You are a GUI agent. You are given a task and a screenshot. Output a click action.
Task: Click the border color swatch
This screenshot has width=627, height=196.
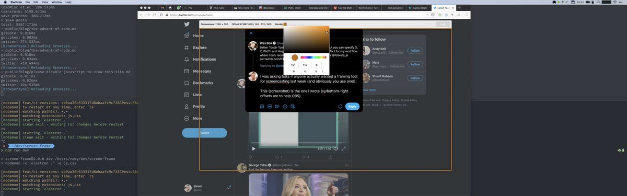click(285, 24)
